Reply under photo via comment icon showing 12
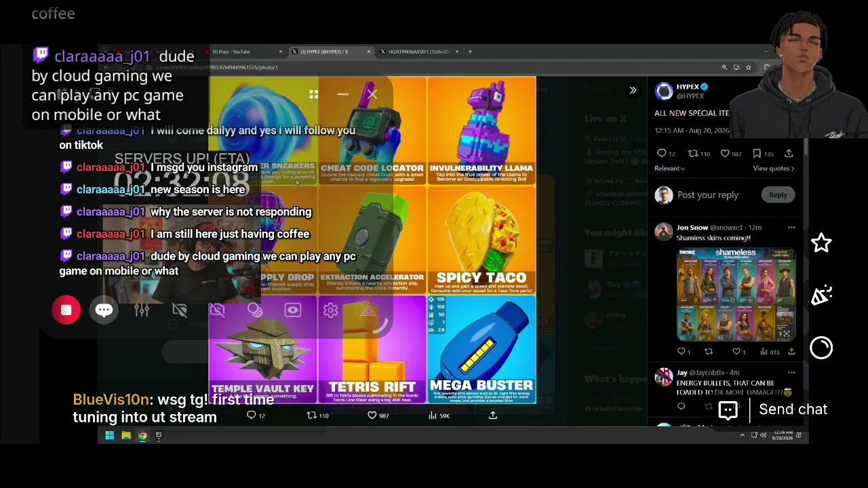This screenshot has height=488, width=868. click(x=256, y=415)
